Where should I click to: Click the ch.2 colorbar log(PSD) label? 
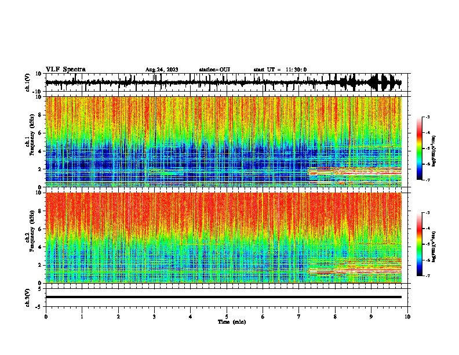434,247
